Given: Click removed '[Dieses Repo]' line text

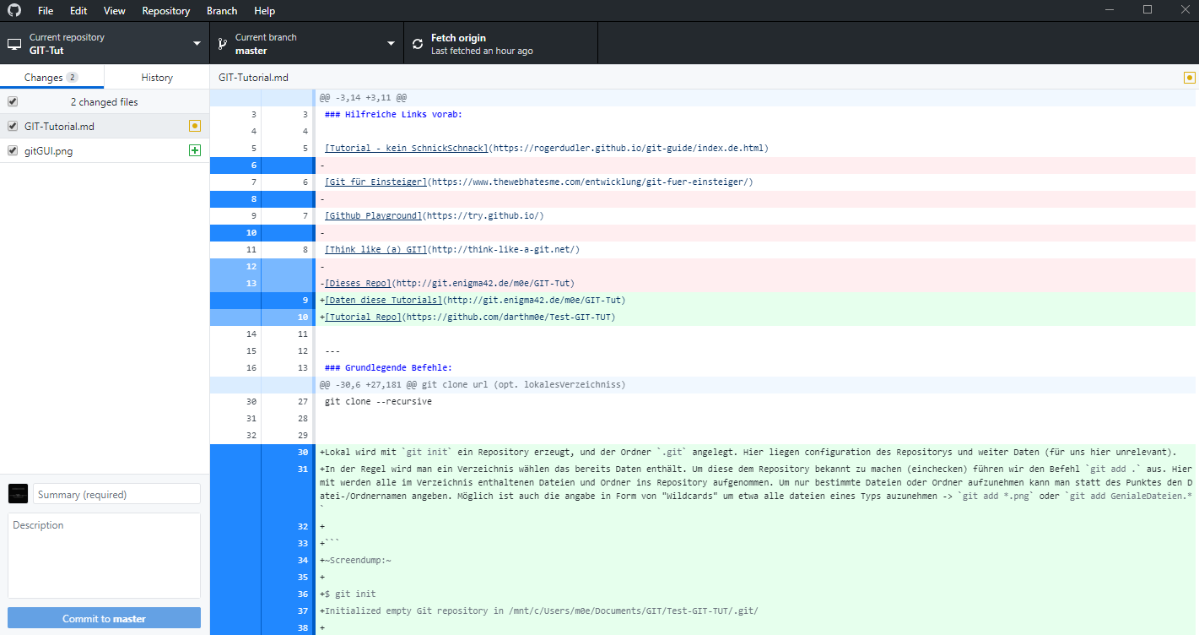Looking at the screenshot, I should [447, 283].
